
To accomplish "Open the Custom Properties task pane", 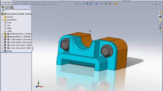I will pyautogui.click(x=160, y=31).
